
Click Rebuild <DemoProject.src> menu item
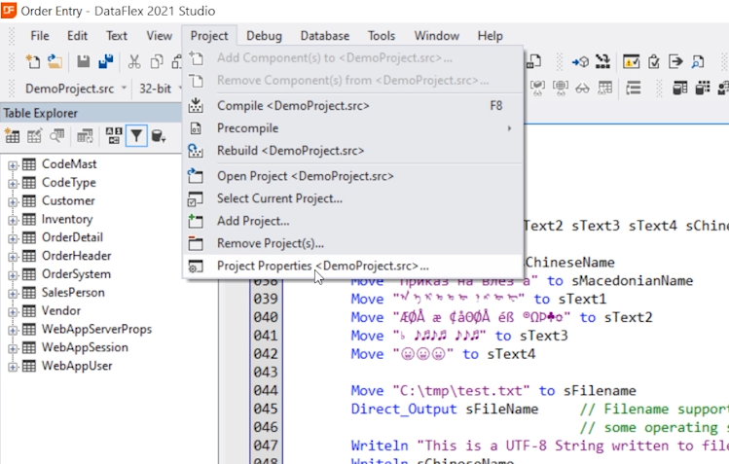290,151
